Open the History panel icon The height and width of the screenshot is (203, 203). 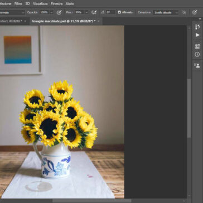tap(197, 27)
